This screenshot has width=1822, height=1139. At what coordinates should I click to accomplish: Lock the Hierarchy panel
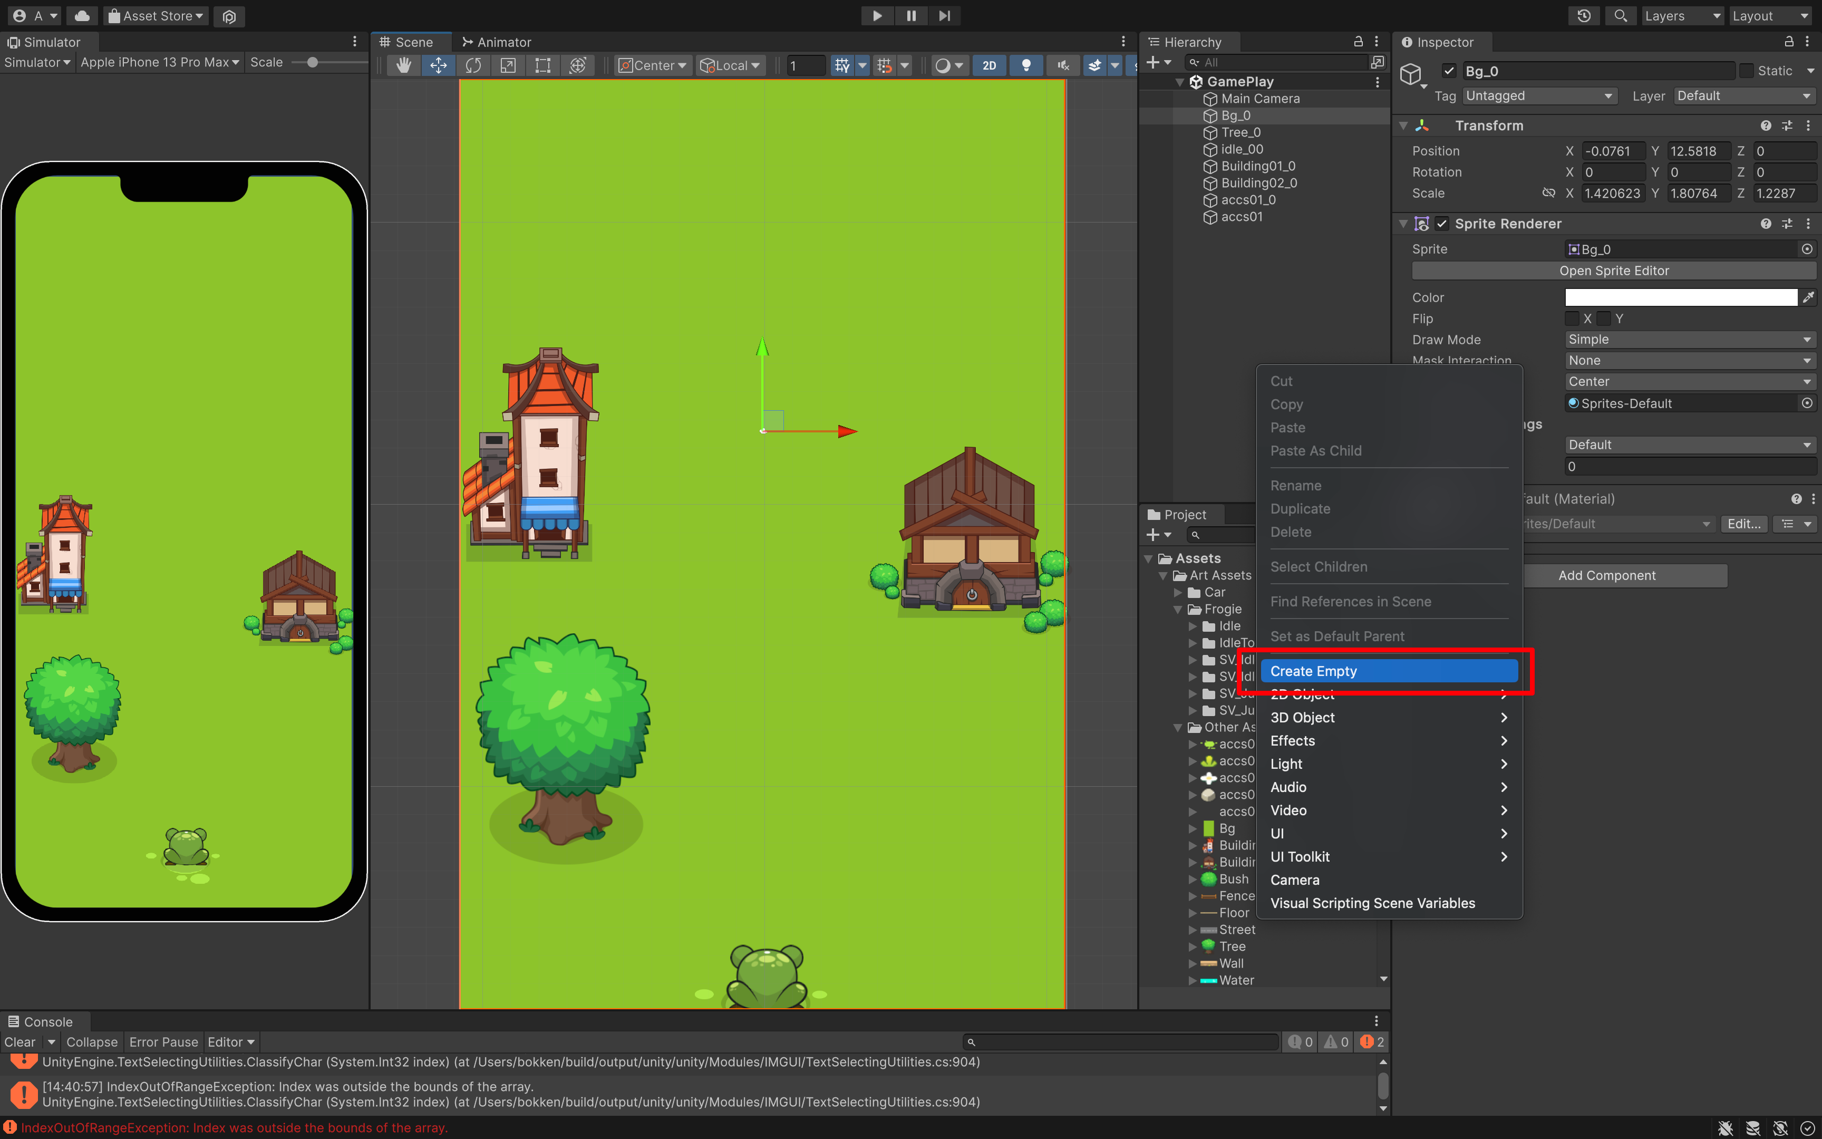(x=1358, y=42)
